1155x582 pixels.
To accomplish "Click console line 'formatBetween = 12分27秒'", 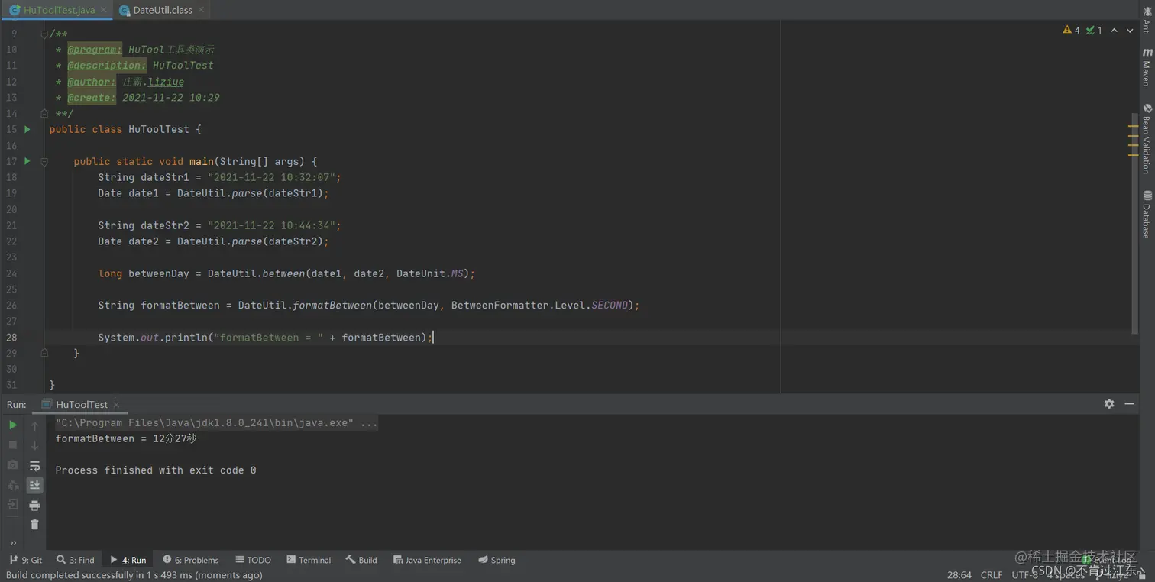I will point(126,438).
